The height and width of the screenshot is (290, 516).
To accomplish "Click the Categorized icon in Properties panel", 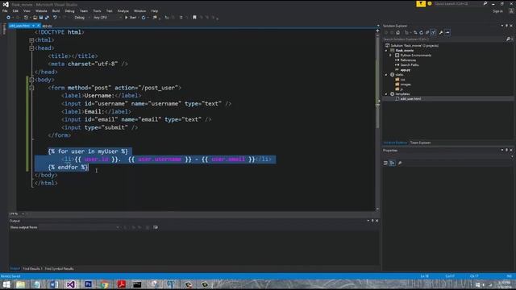I will (385, 163).
